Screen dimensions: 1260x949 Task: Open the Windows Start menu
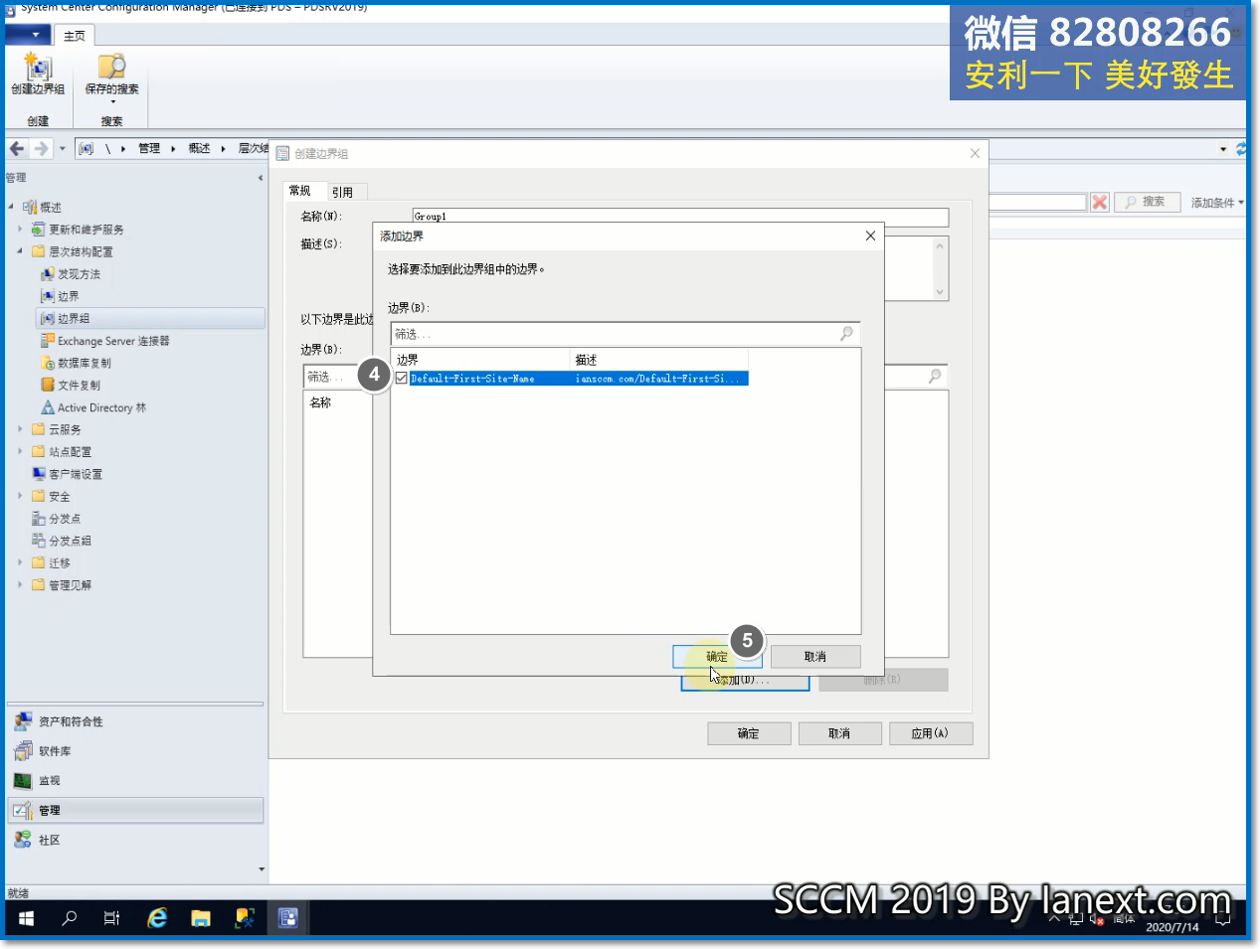tap(26, 918)
